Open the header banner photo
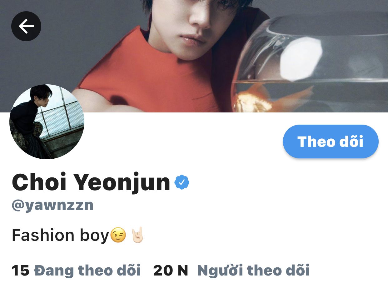 194,56
